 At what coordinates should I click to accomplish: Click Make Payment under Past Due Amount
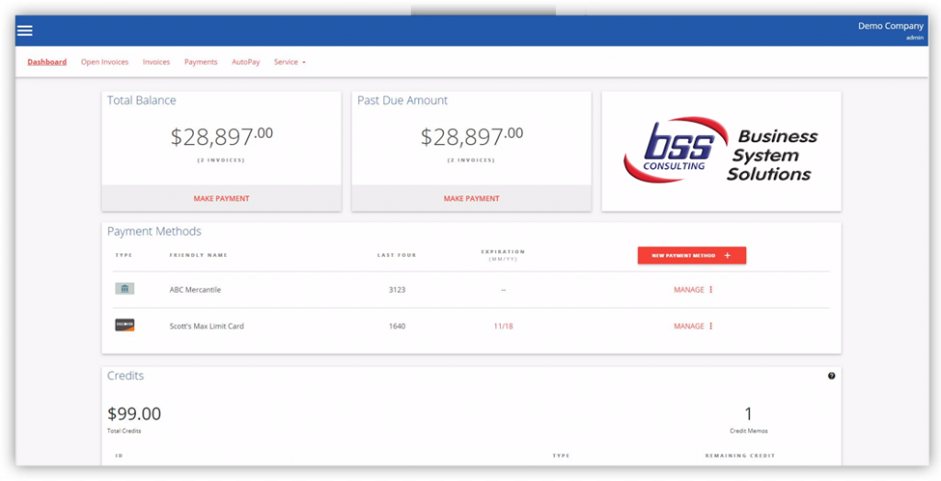(471, 198)
